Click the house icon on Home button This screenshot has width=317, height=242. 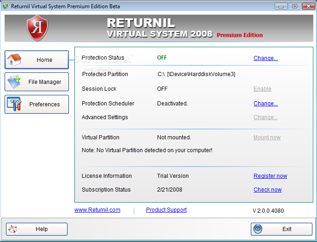[x=14, y=60]
